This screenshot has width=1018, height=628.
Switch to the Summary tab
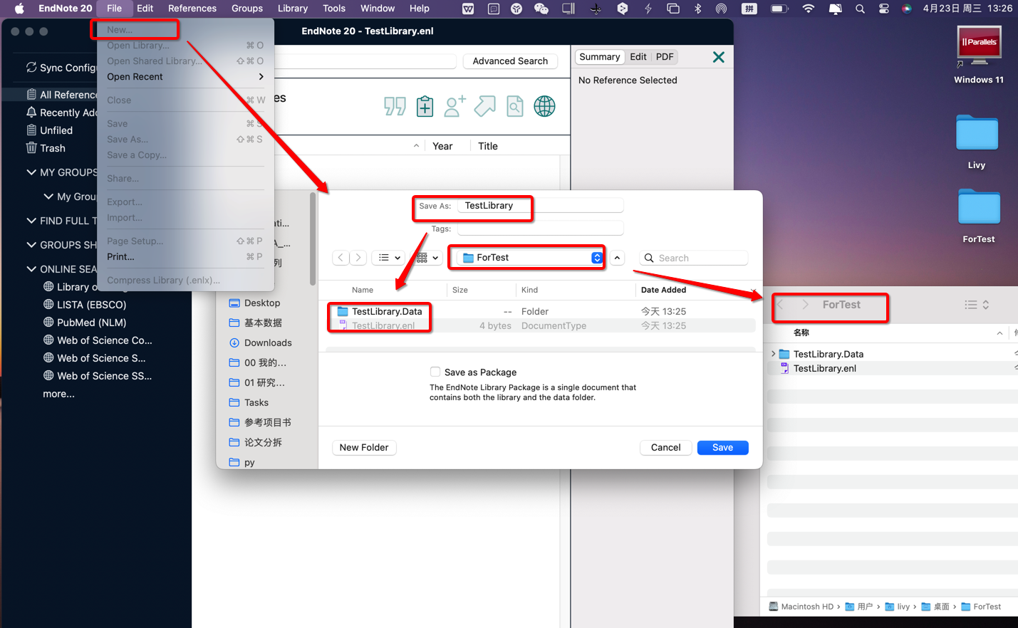599,57
